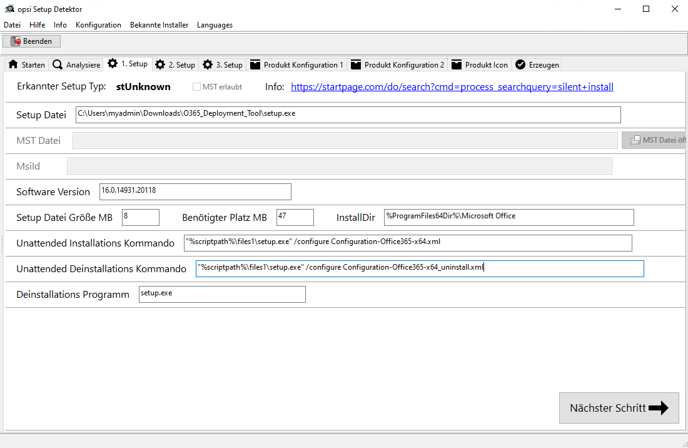Toggle the MST erlaubt checkbox
The height and width of the screenshot is (448, 688).
[196, 87]
